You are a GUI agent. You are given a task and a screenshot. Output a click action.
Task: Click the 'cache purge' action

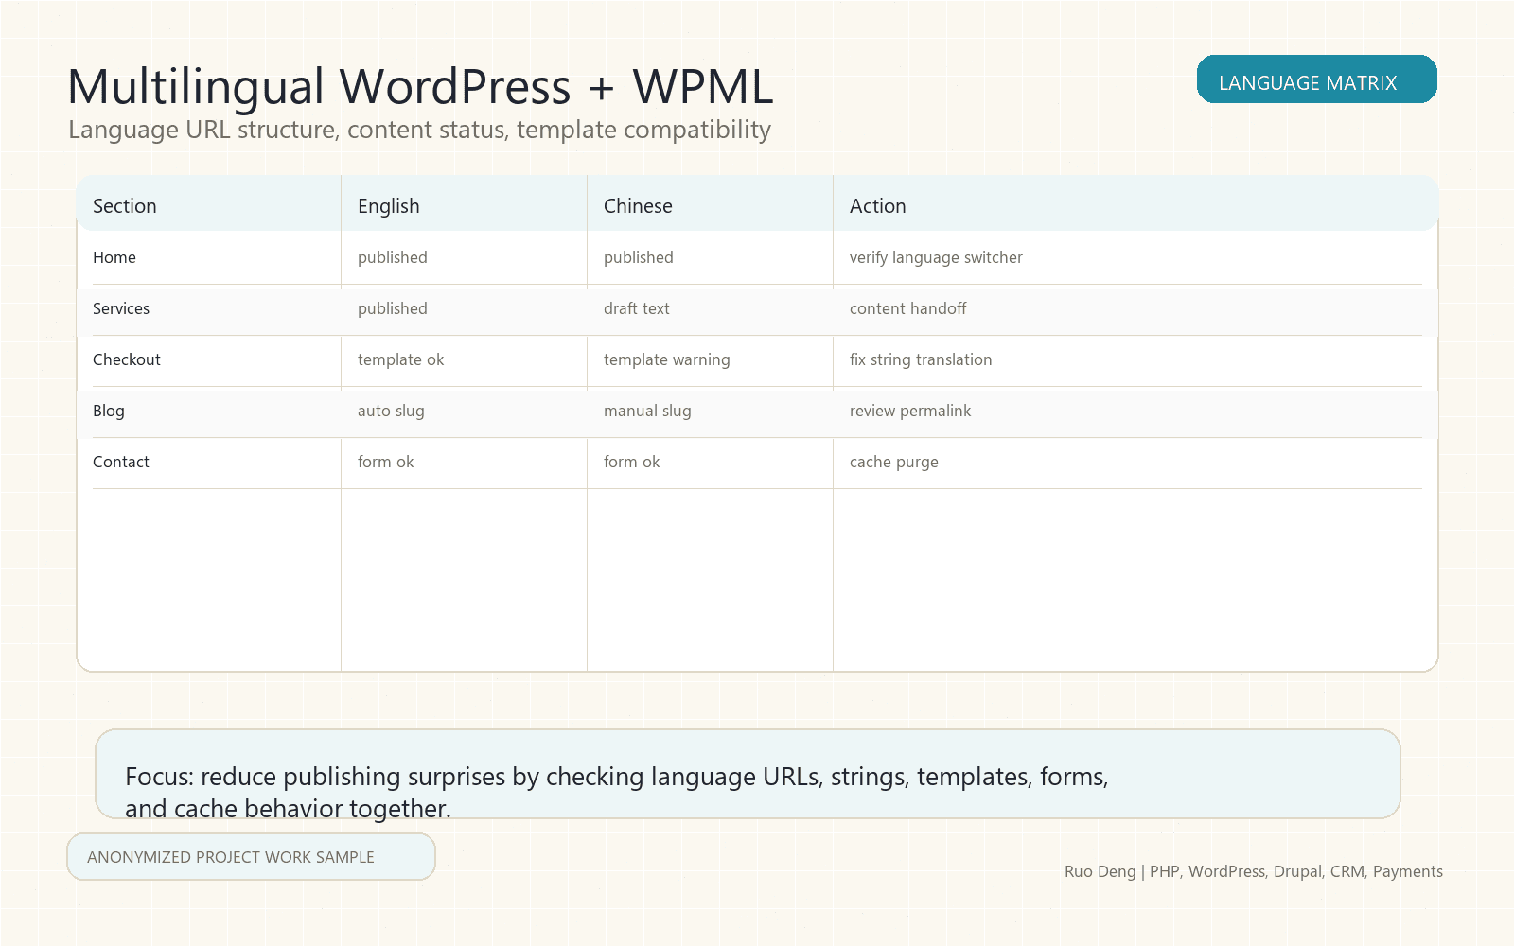click(894, 462)
